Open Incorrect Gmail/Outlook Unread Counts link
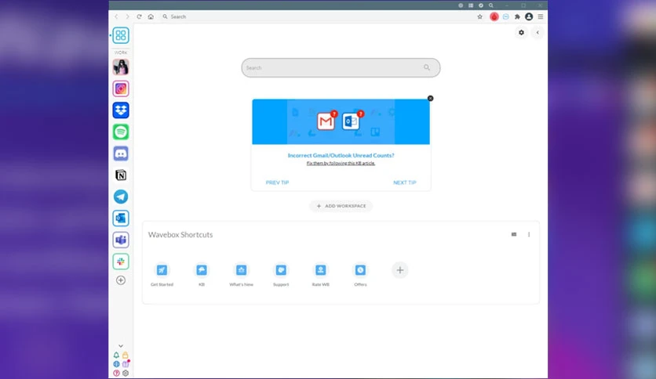This screenshot has width=656, height=379. [341, 155]
